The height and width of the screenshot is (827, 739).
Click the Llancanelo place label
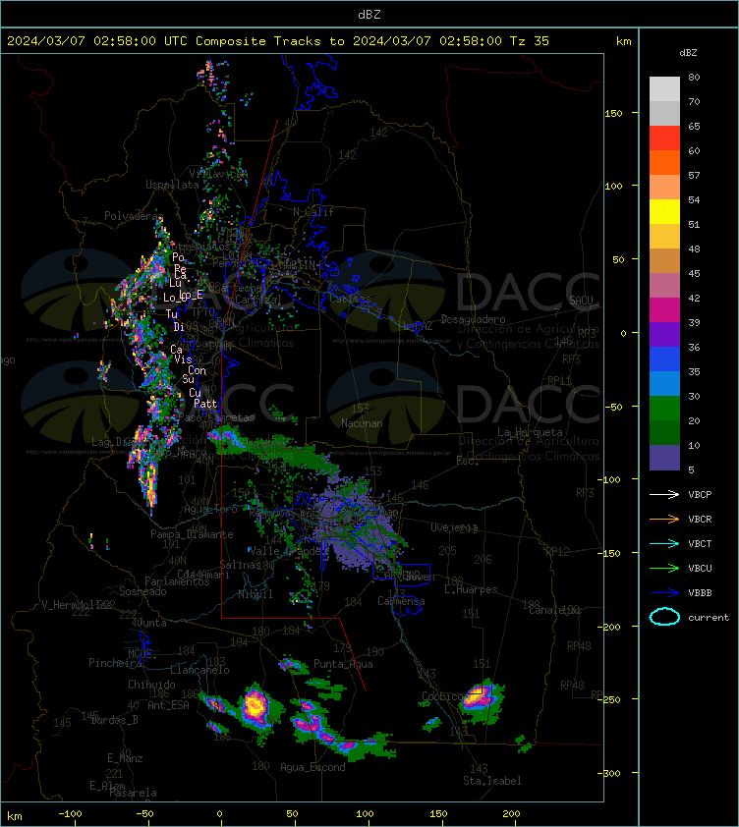click(199, 670)
